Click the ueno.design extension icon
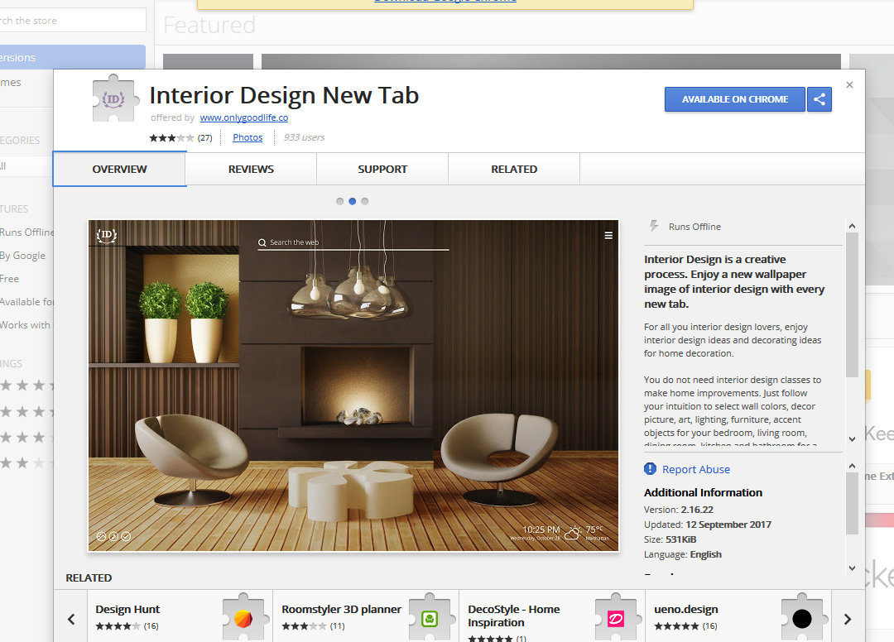Image resolution: width=894 pixels, height=642 pixels. pyautogui.click(x=801, y=618)
